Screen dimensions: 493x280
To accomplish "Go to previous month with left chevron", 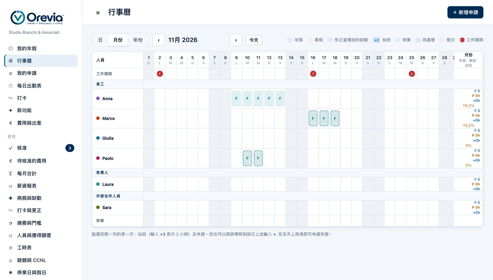I will [158, 40].
